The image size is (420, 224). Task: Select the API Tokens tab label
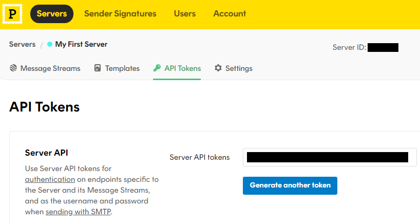pos(183,68)
